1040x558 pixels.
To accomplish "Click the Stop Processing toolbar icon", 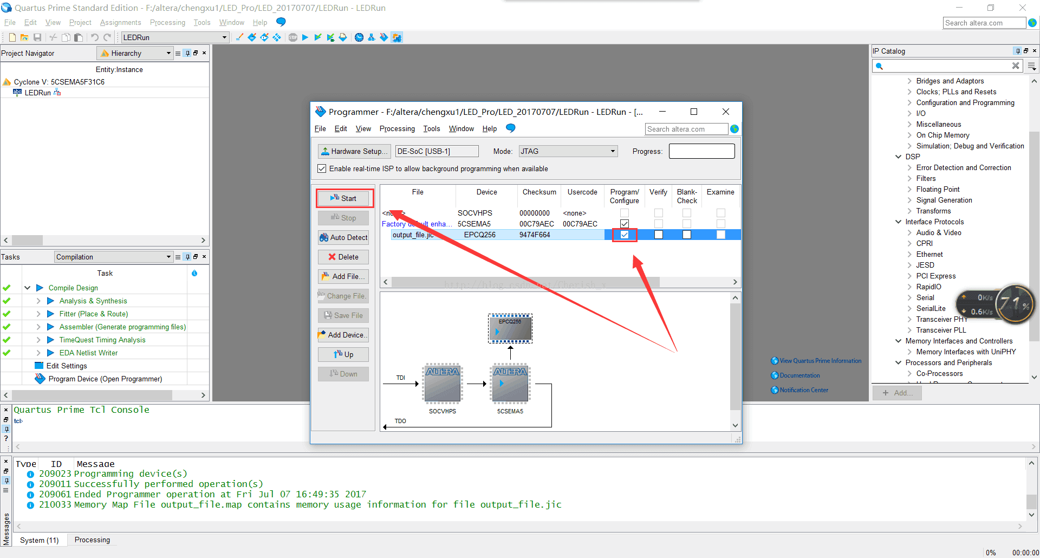I will click(293, 37).
